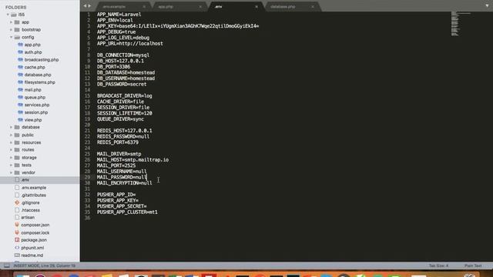Place cursor on APP_NAME=Laravel line
493x277 pixels.
tap(119, 15)
